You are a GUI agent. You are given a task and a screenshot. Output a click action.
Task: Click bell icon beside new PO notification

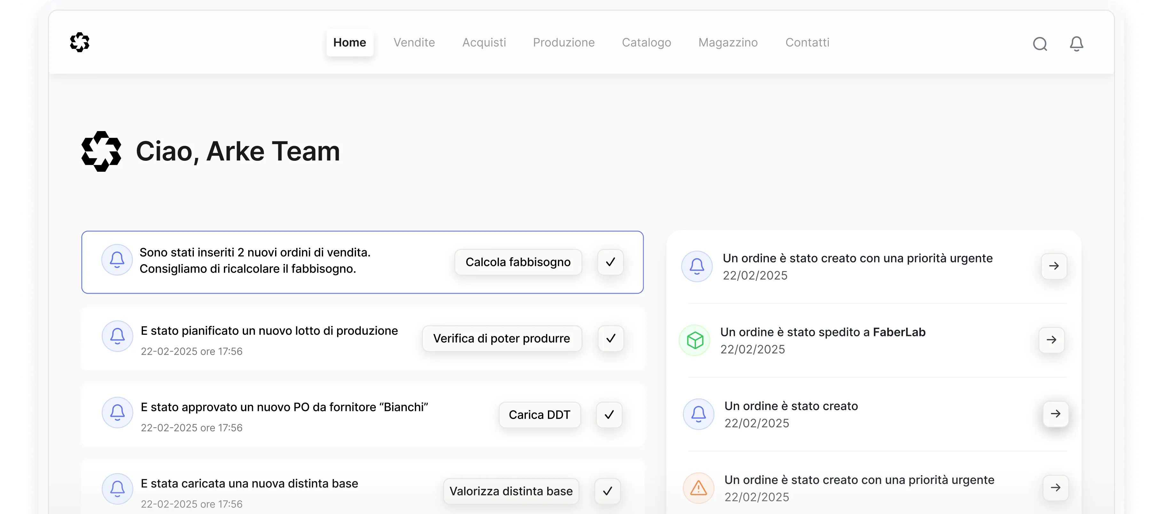click(117, 412)
